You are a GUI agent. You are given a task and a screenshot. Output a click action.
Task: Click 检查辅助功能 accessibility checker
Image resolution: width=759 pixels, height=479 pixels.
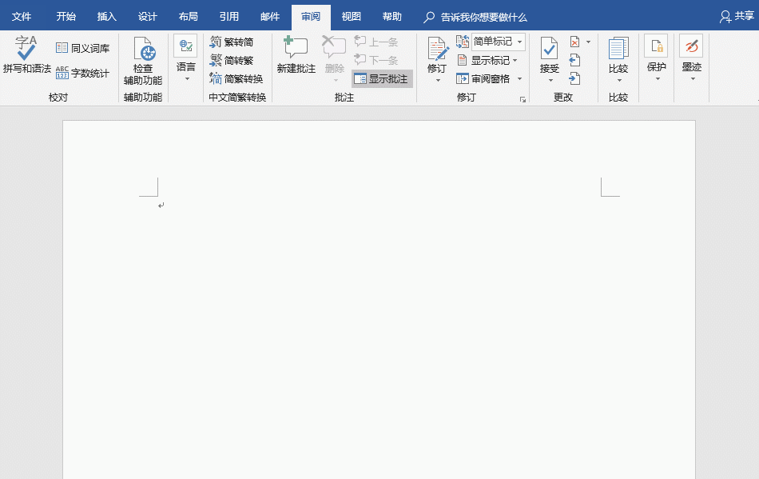coord(143,61)
